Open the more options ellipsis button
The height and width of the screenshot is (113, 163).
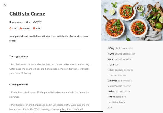click(158, 5)
